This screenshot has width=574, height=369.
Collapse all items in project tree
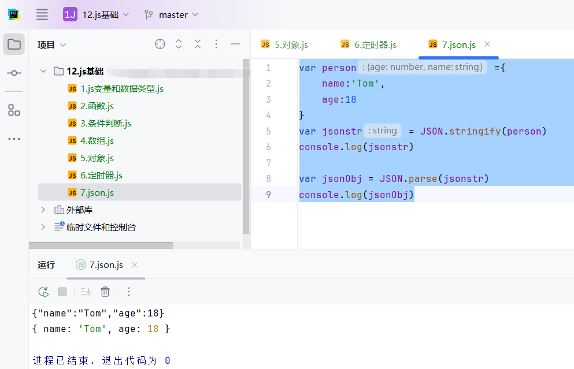(x=198, y=44)
